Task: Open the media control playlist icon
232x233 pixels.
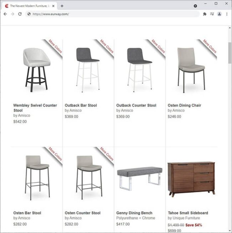Action: pyautogui.click(x=212, y=14)
